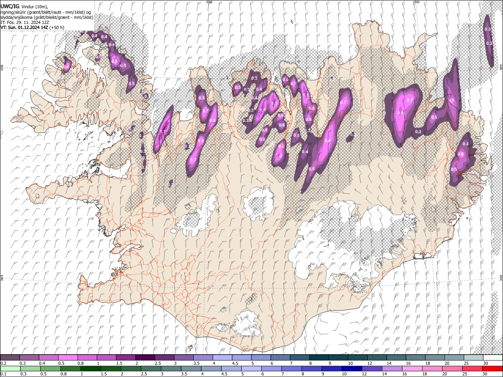
Task: Click the '15W' longitude label
Action: click(x=416, y=2)
